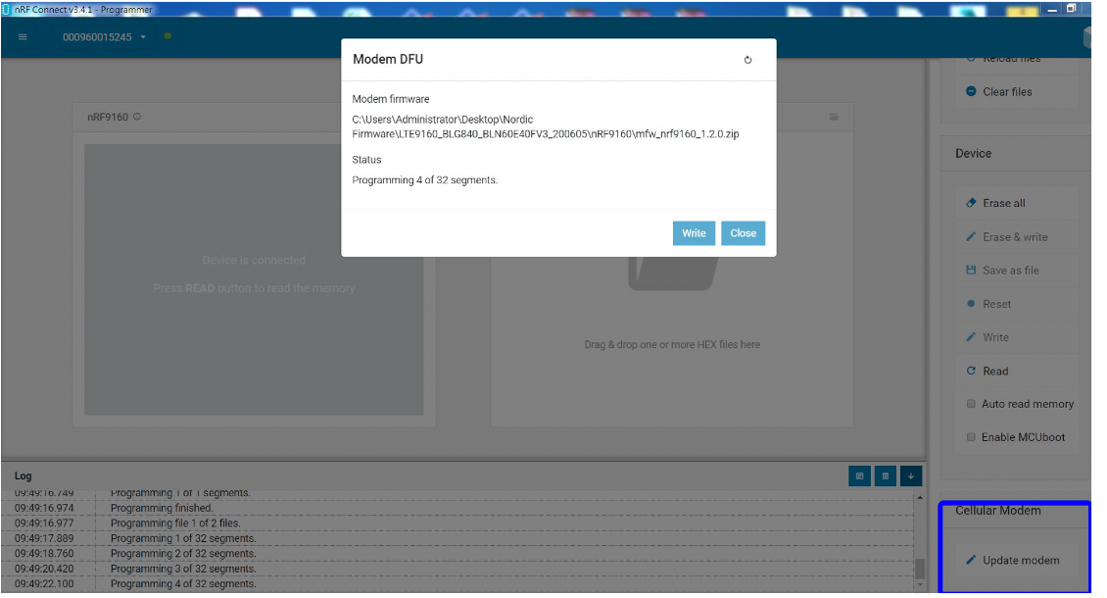
Task: Close the Modem DFU dialog
Action: pyautogui.click(x=743, y=233)
